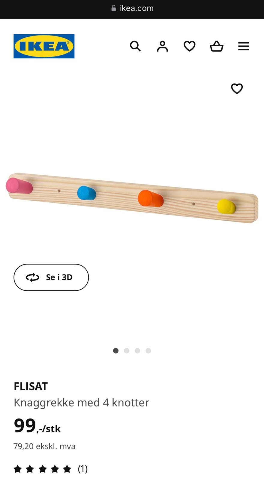The height and width of the screenshot is (481, 264).
Task: Save FLISAT product with heart icon
Action: pyautogui.click(x=237, y=89)
